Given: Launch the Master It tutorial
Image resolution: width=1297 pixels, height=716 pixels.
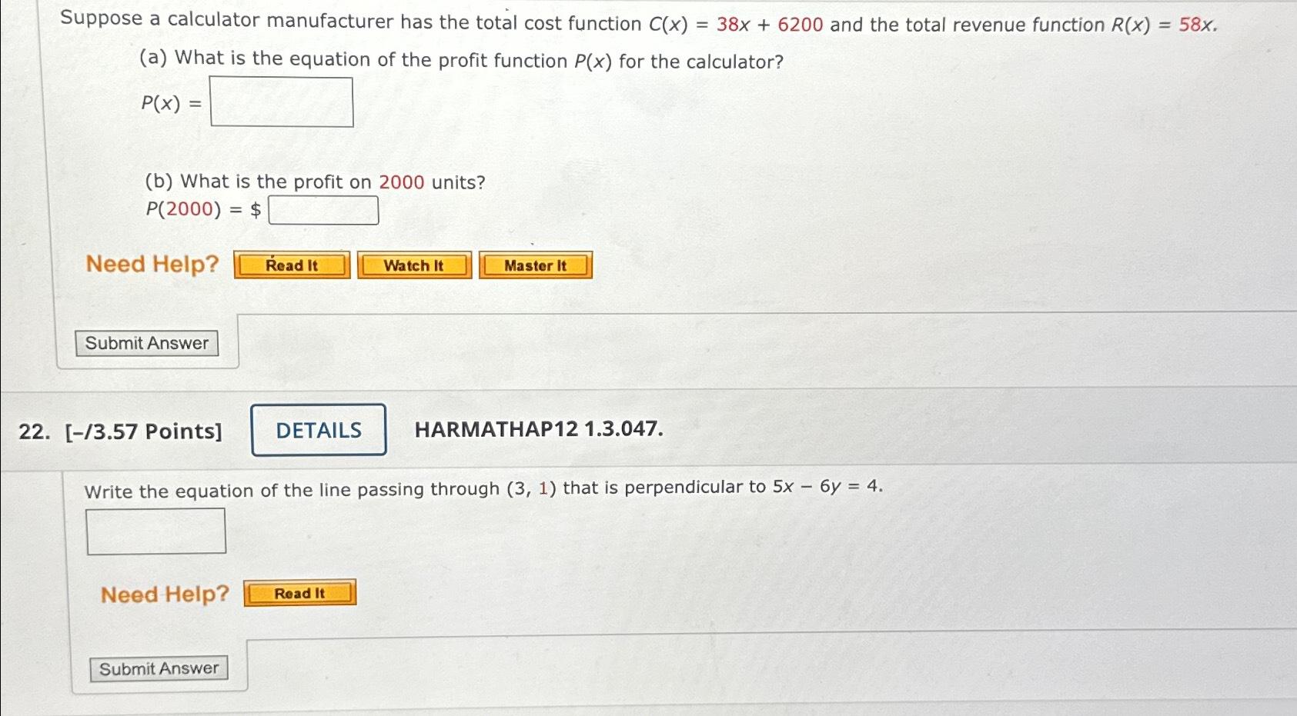Looking at the screenshot, I should 534,265.
